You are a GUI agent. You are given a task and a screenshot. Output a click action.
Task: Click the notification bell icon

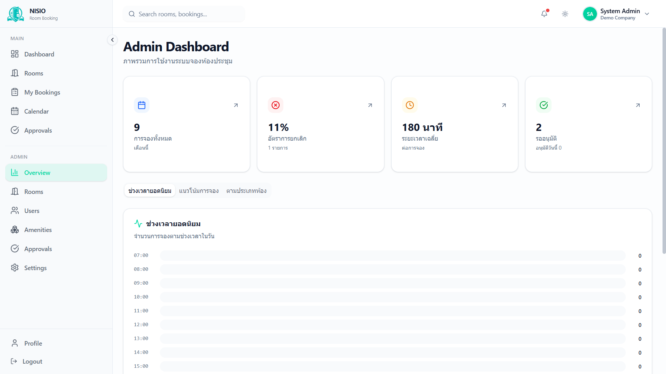544,14
